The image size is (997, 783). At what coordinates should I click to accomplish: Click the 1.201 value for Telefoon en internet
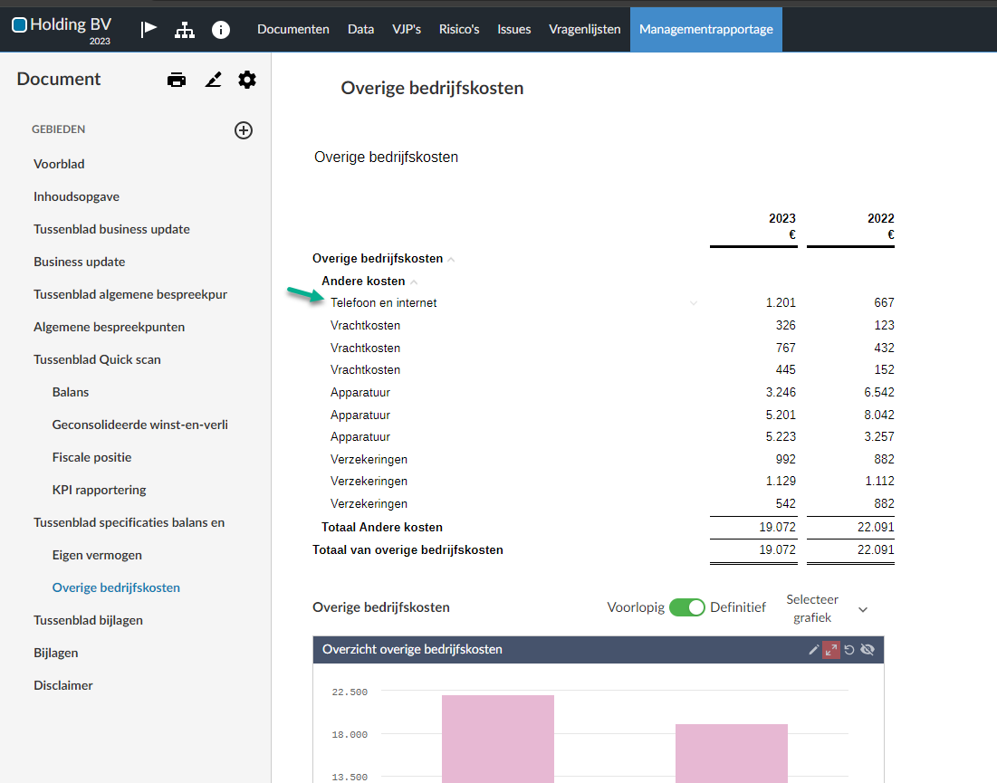pos(781,303)
